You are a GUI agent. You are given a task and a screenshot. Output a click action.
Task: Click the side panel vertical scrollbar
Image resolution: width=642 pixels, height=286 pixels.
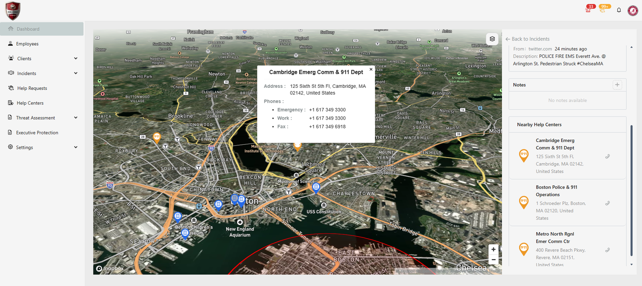tap(631, 191)
